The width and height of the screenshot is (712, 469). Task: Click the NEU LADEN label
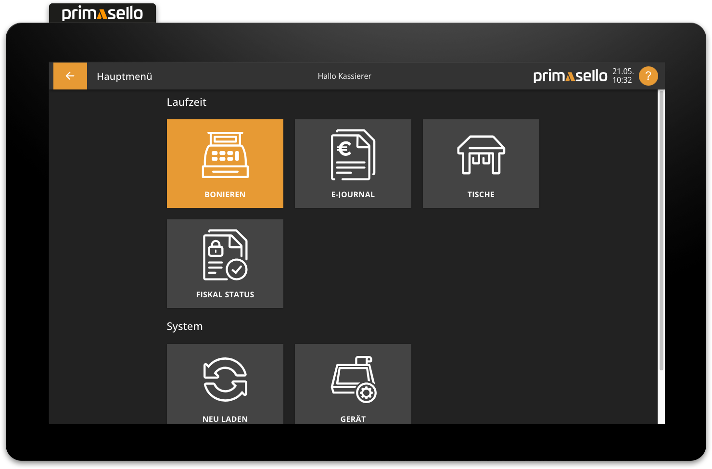pyautogui.click(x=225, y=419)
